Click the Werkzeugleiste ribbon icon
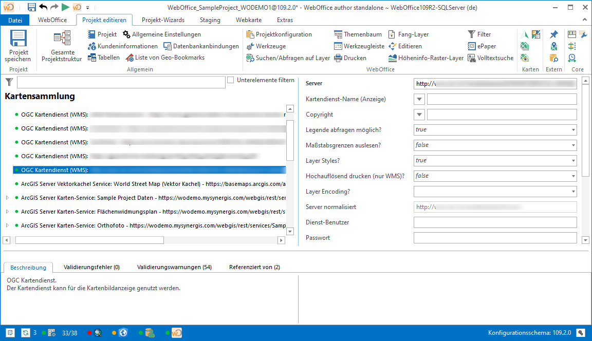Screen dimensions: 592x341 click(x=338, y=46)
